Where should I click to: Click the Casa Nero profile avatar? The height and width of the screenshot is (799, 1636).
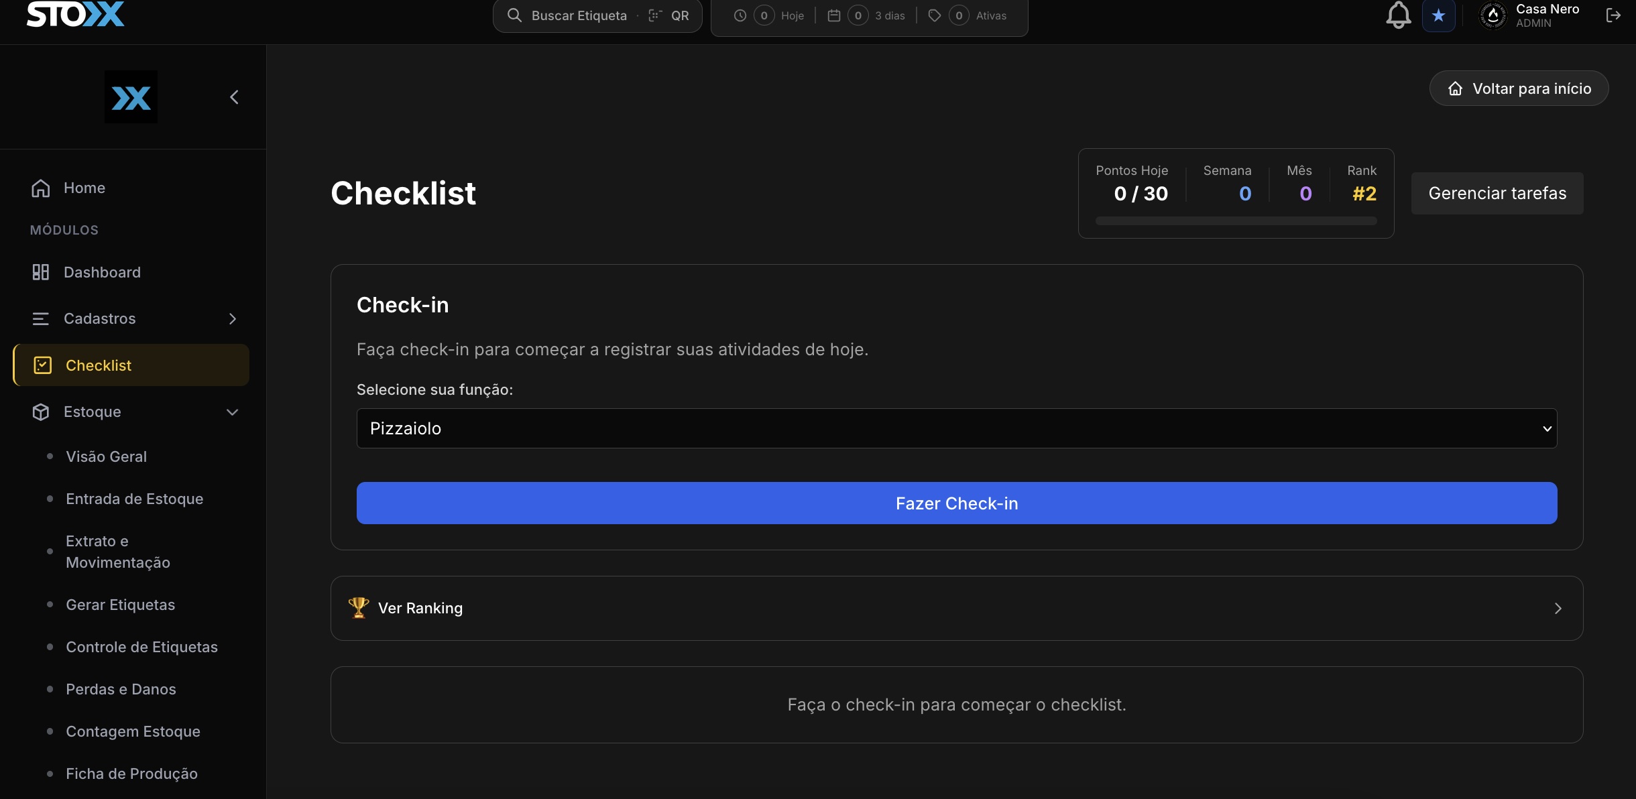tap(1493, 15)
